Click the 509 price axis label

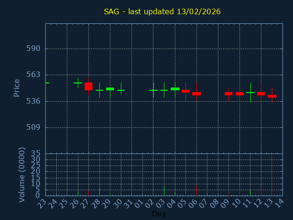(33, 127)
